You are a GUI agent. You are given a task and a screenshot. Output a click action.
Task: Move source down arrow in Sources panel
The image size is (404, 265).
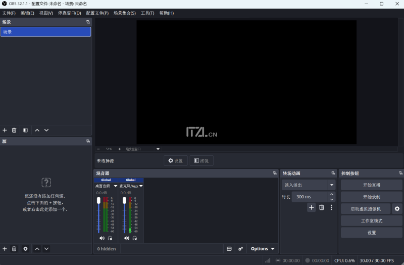pos(46,249)
